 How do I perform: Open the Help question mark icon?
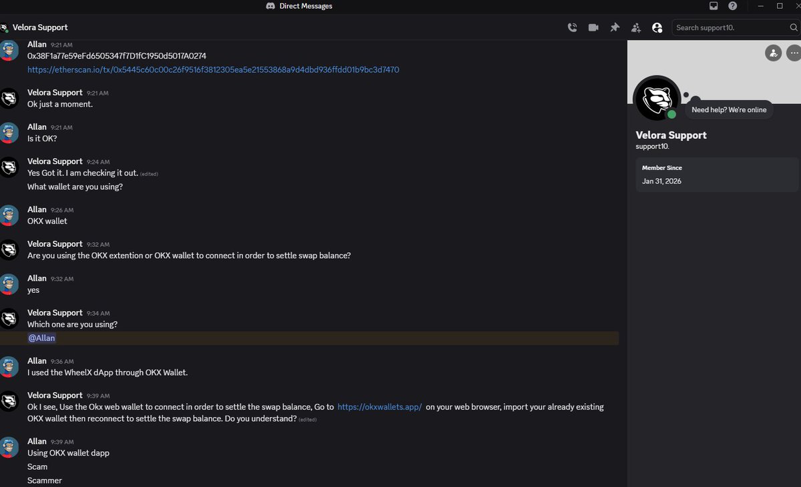[x=733, y=6]
